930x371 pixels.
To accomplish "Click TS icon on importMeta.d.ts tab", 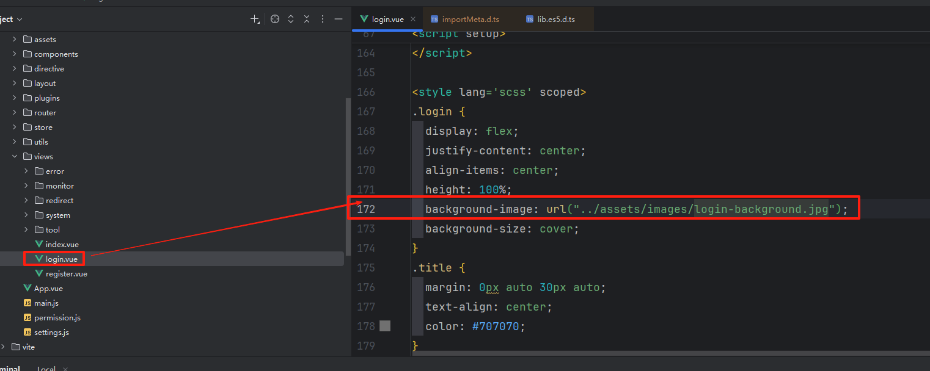I will (x=434, y=19).
